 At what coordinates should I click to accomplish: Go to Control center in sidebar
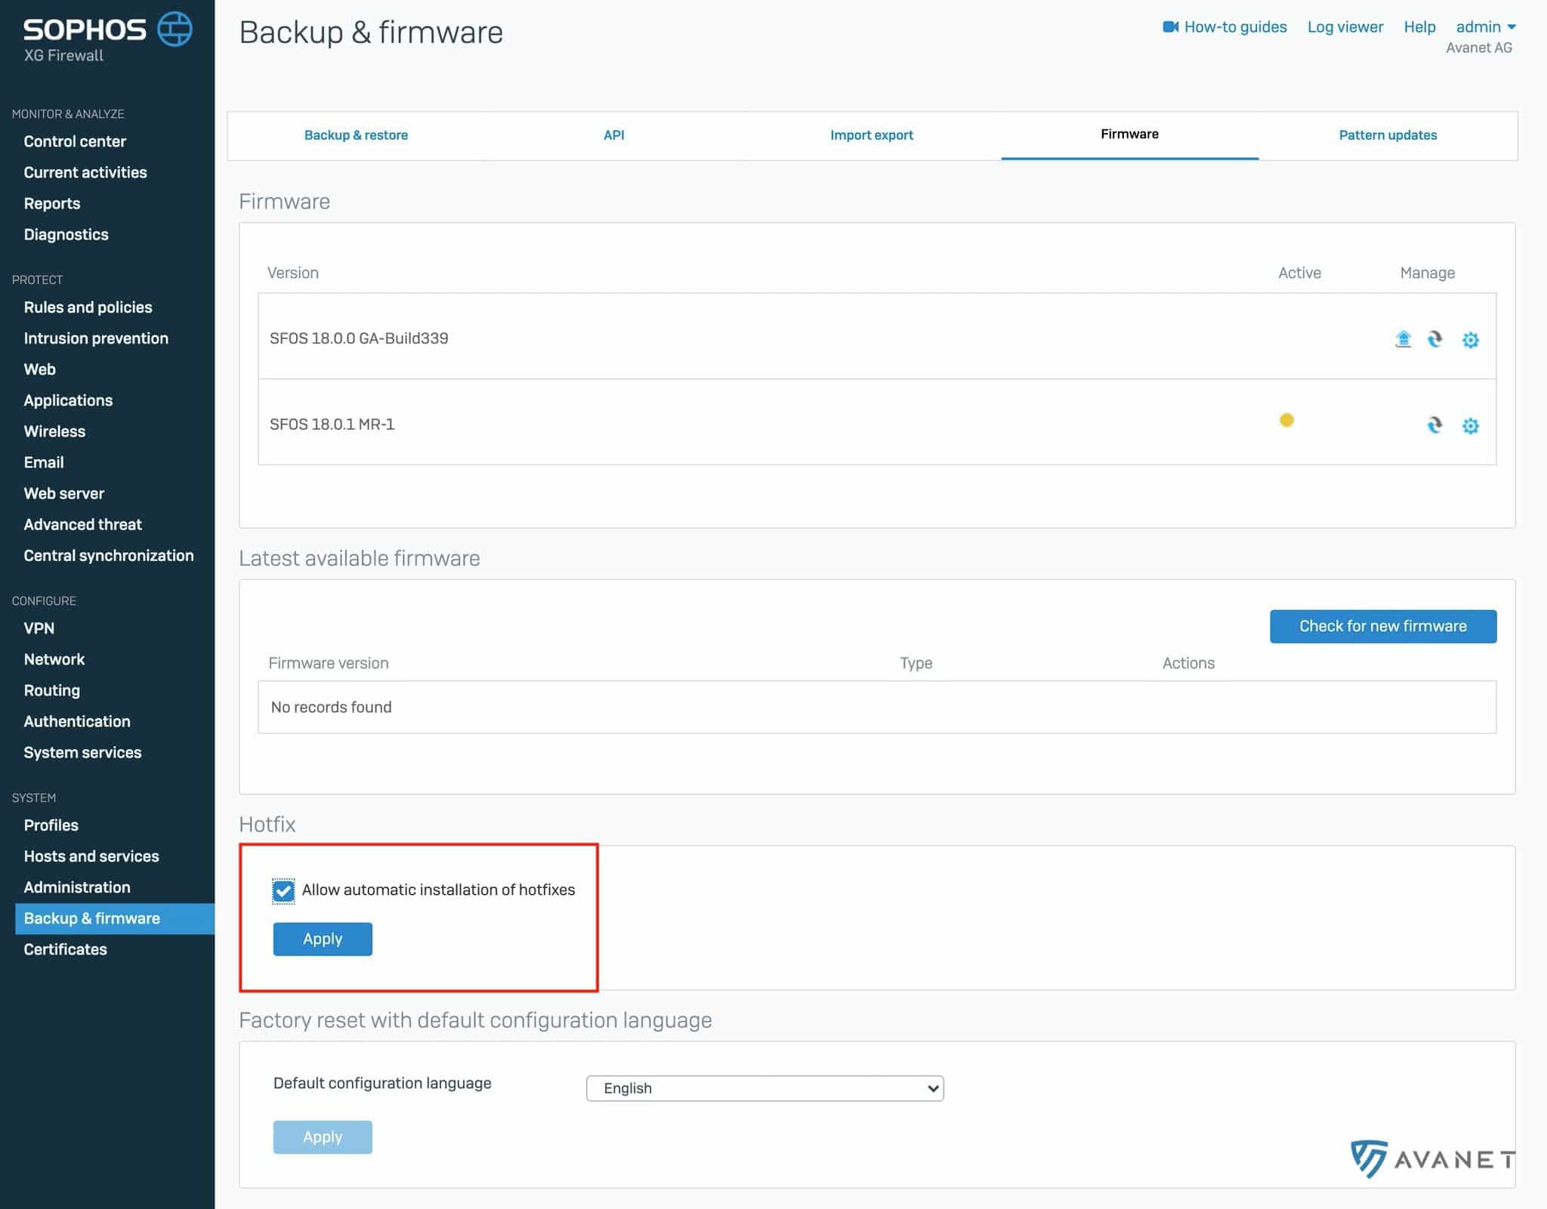(75, 141)
